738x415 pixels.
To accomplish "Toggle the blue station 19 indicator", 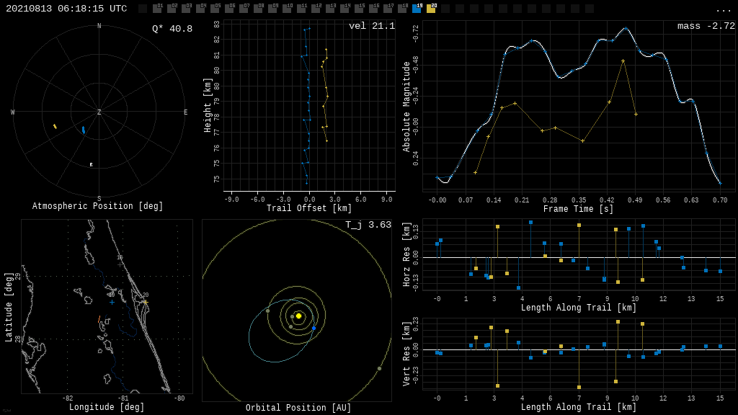I will click(416, 8).
